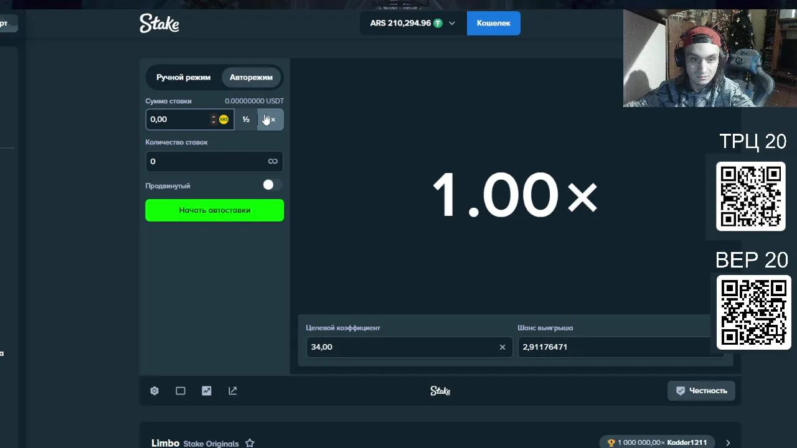Screen dimensions: 797x448
Task: Click the ARS coin icon in bet field
Action: (224, 119)
